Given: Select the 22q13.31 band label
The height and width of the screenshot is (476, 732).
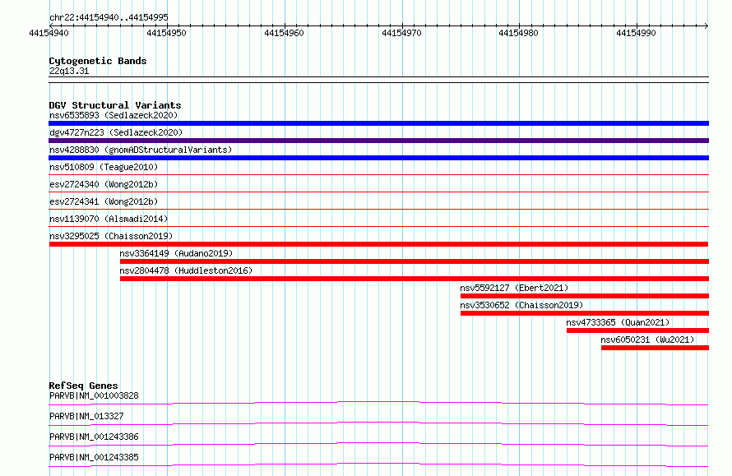Looking at the screenshot, I should click(x=69, y=71).
